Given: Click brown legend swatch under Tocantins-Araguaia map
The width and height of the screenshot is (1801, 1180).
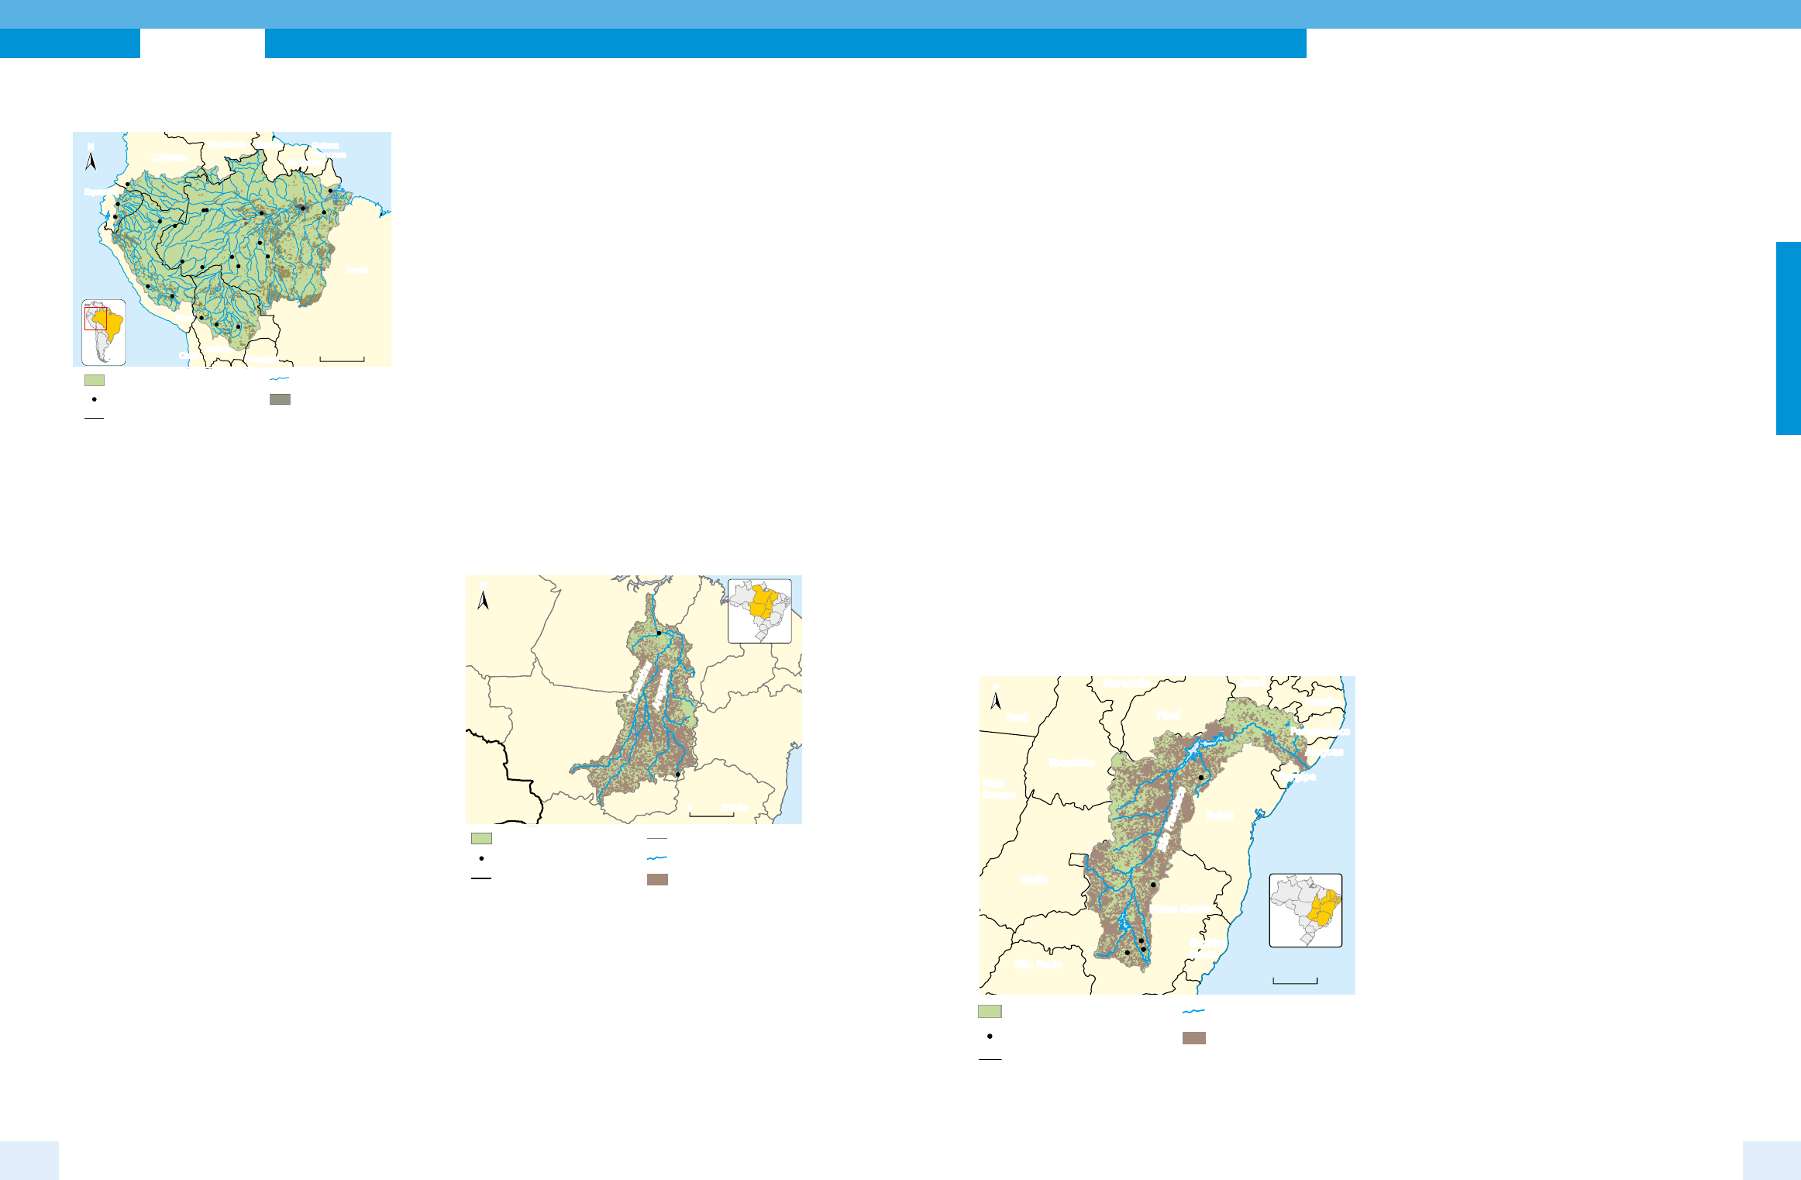Looking at the screenshot, I should [657, 879].
